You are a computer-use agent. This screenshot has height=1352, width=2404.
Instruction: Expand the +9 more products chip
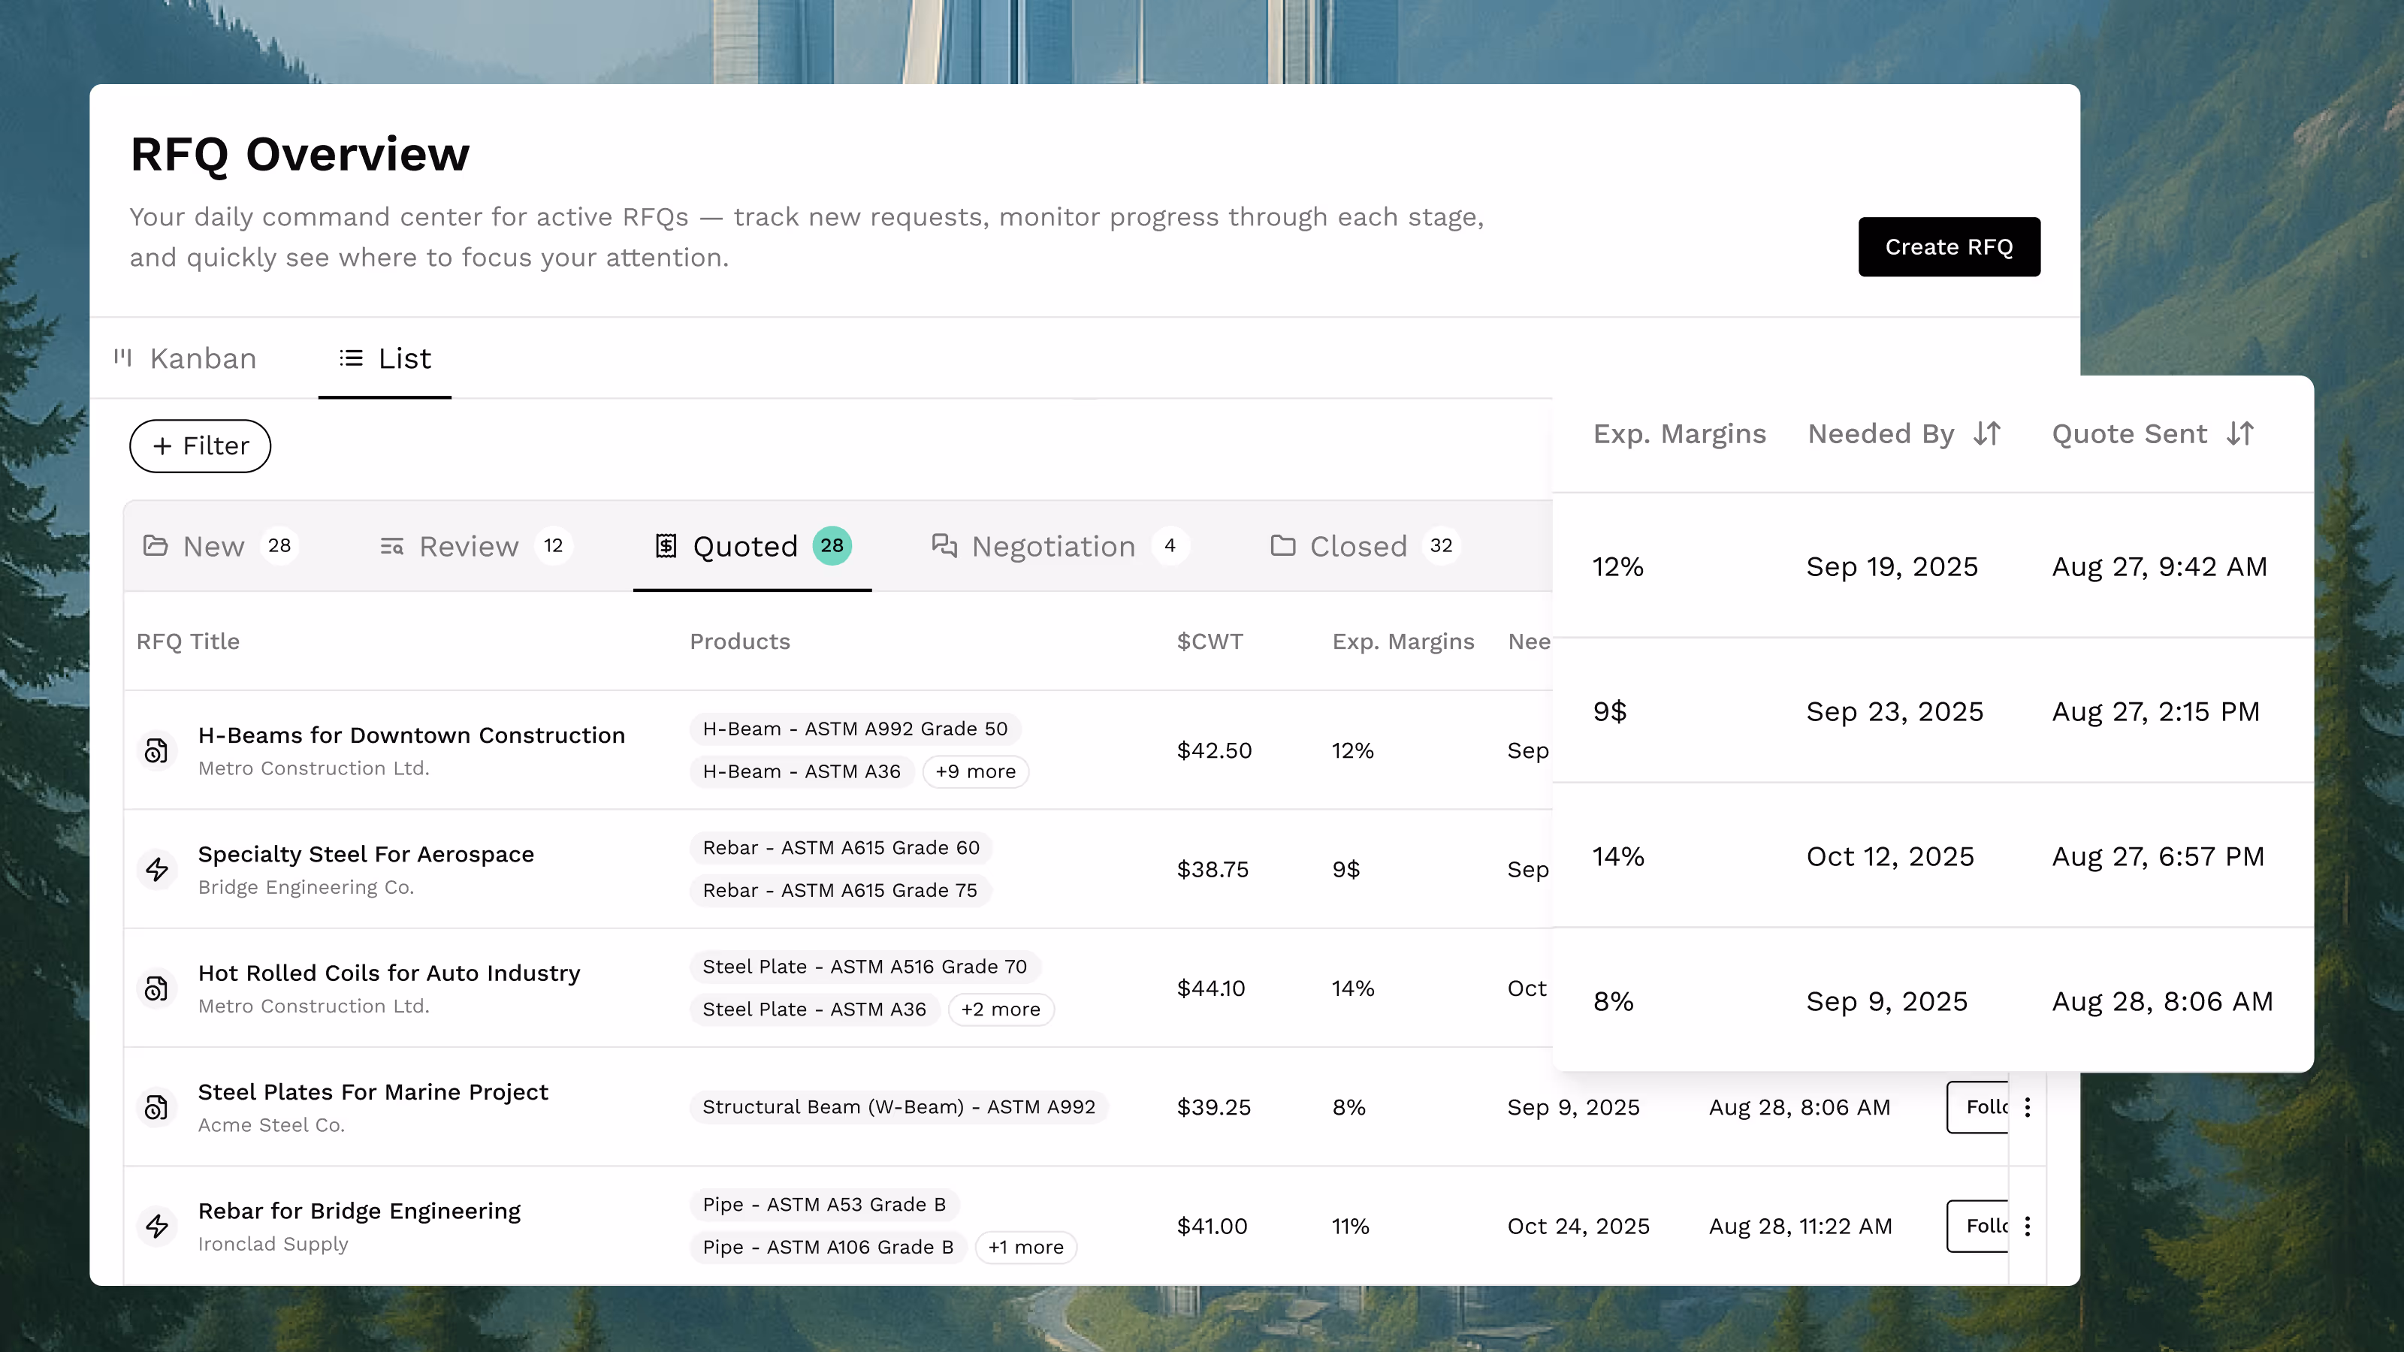[x=975, y=771]
